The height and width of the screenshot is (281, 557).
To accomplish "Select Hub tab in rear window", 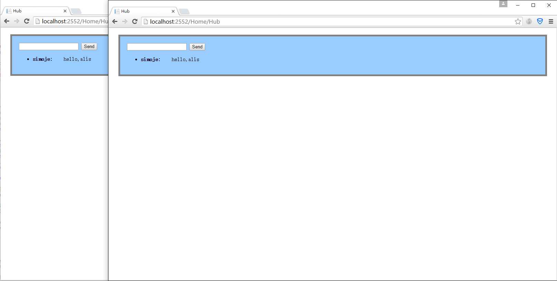I will coord(36,11).
